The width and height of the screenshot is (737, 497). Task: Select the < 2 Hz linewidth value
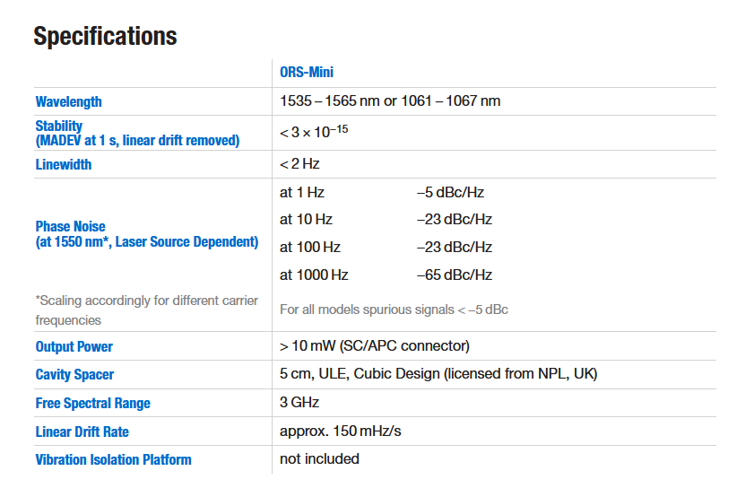(x=299, y=164)
